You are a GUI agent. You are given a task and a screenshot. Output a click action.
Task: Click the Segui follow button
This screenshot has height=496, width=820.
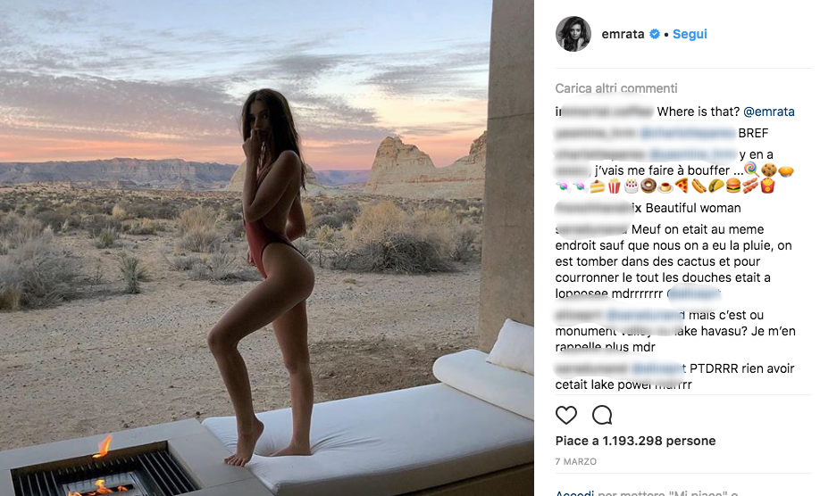click(x=690, y=34)
